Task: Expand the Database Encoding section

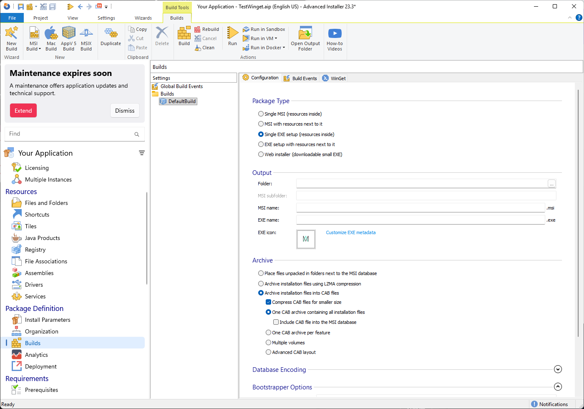Action: pyautogui.click(x=558, y=369)
